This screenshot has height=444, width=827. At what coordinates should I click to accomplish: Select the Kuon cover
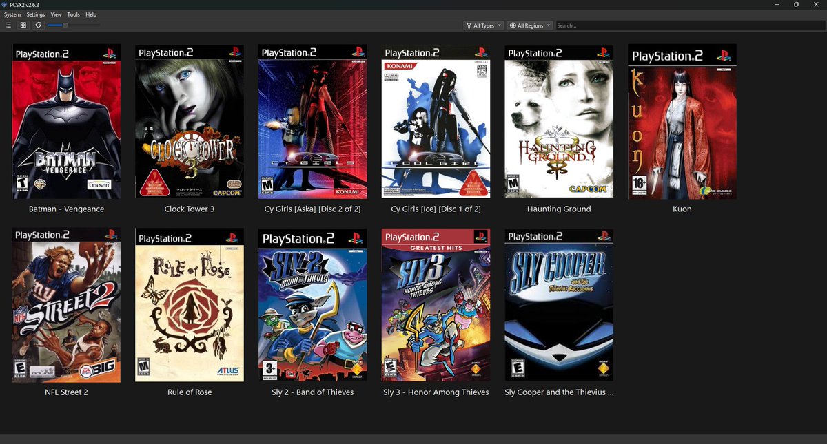click(x=682, y=122)
